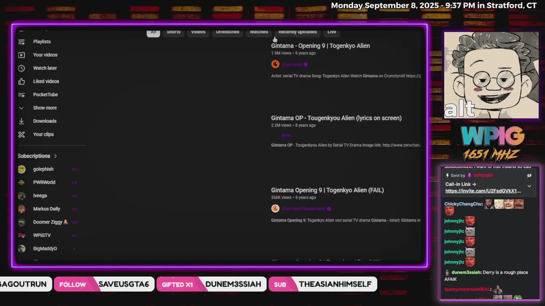Expand sidebar with Show more chevron
This screenshot has height=306, width=545.
coord(21,108)
